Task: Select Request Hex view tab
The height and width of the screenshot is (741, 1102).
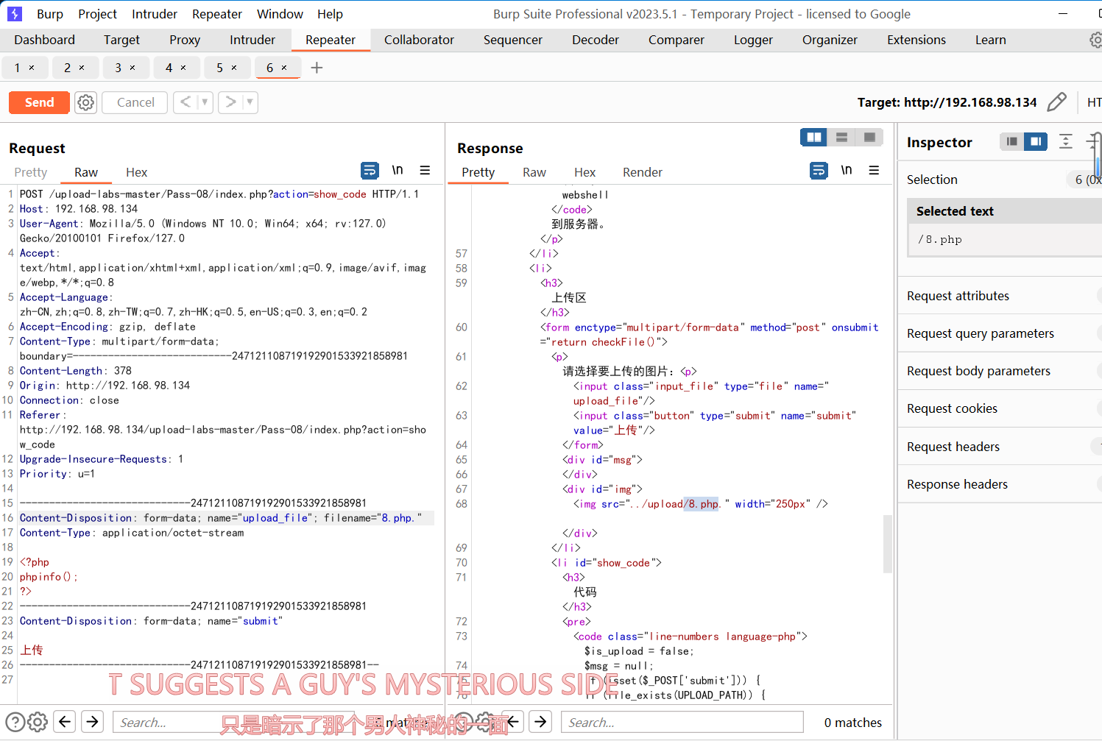Action: click(136, 172)
